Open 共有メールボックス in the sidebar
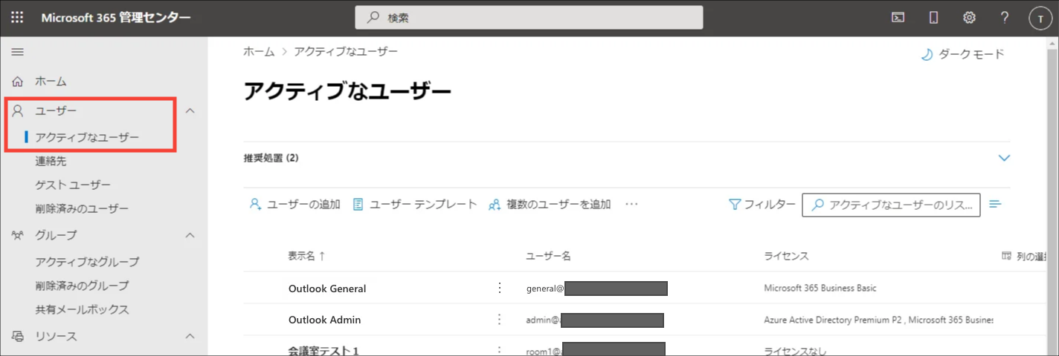 (x=82, y=309)
